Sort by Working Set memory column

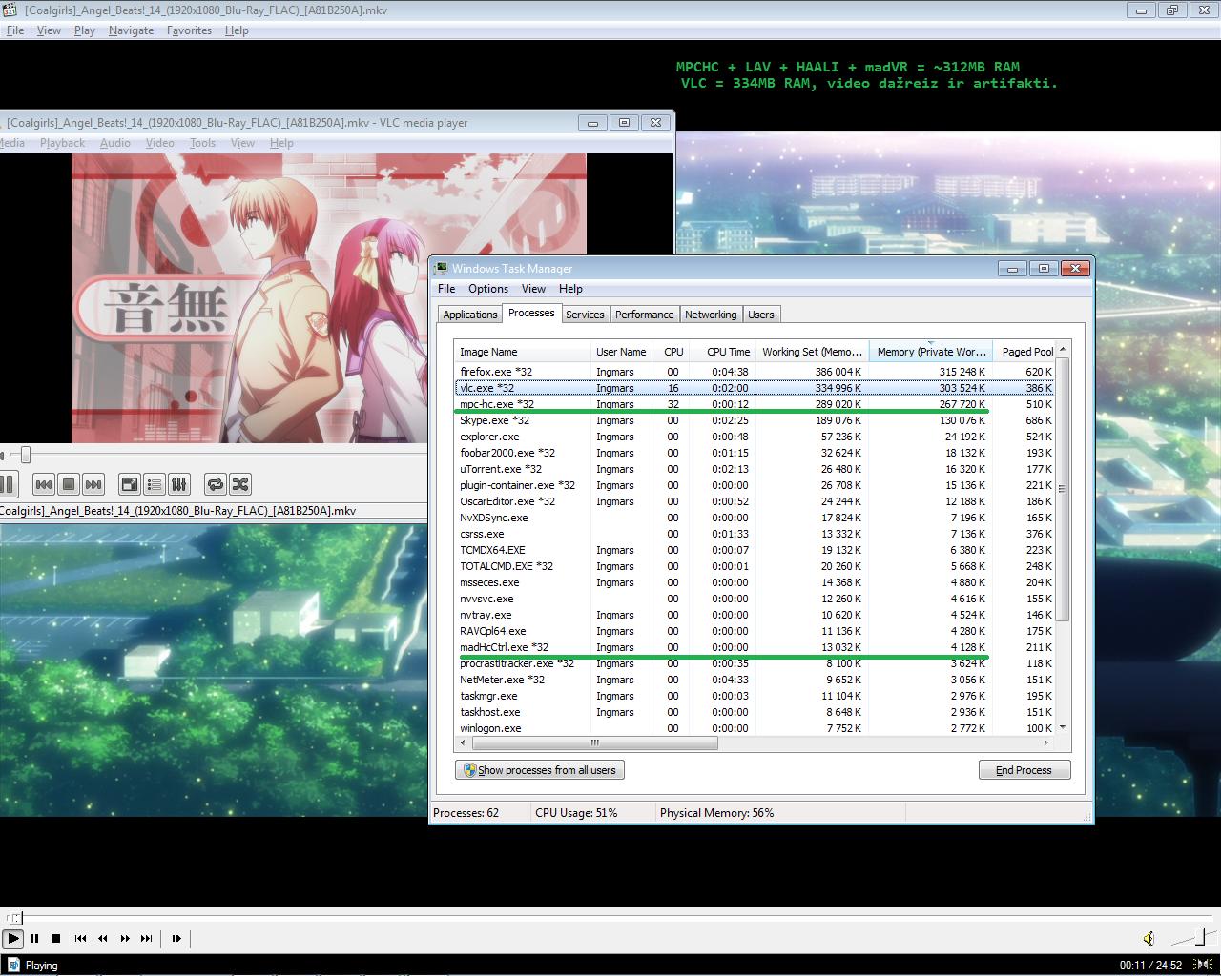813,352
